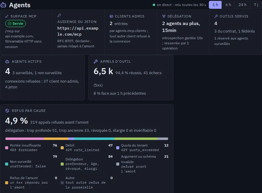Click the shield icon beside REFUS PAR CAUSE

point(7,111)
